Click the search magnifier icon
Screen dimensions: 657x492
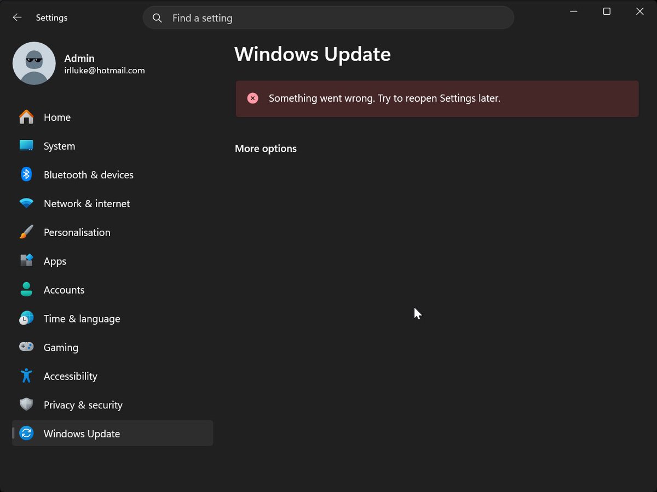157,18
